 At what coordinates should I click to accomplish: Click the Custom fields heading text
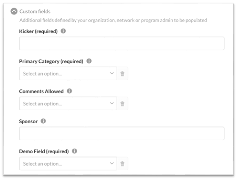point(35,11)
